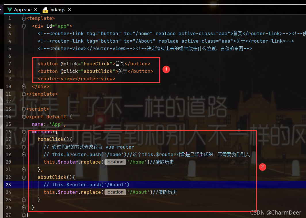
Task: Collapse the <template> block at line 1
Action: [24, 18]
